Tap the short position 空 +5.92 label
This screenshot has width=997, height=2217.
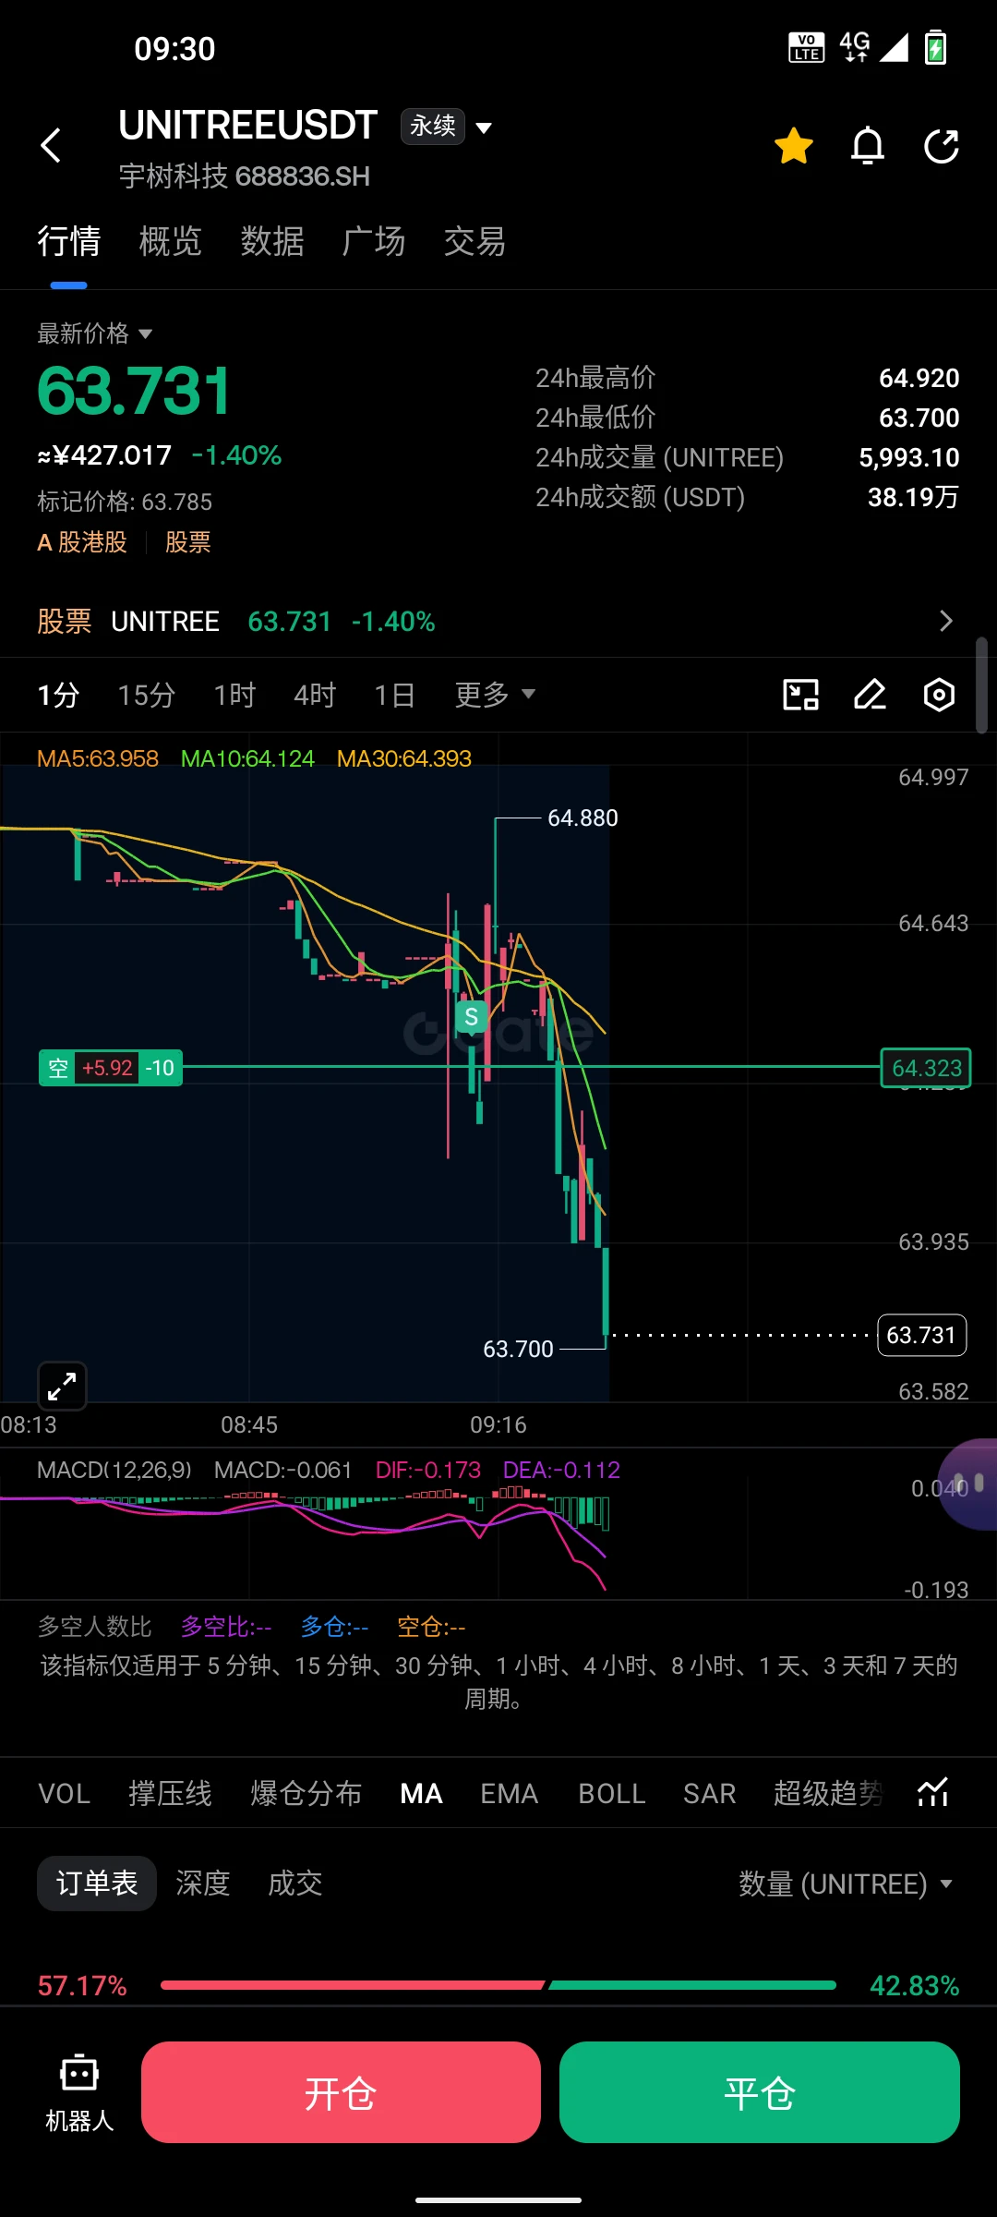pyautogui.click(x=111, y=1068)
